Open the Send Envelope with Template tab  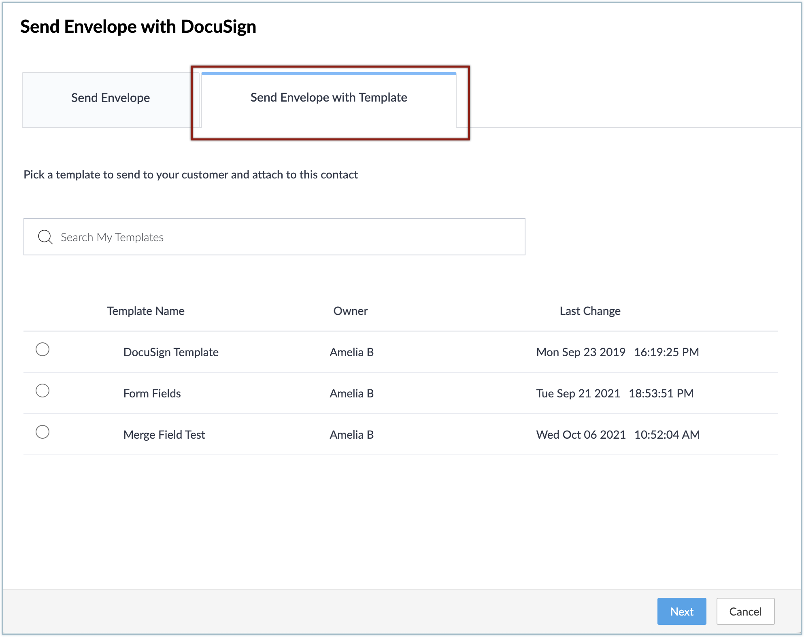pos(328,98)
